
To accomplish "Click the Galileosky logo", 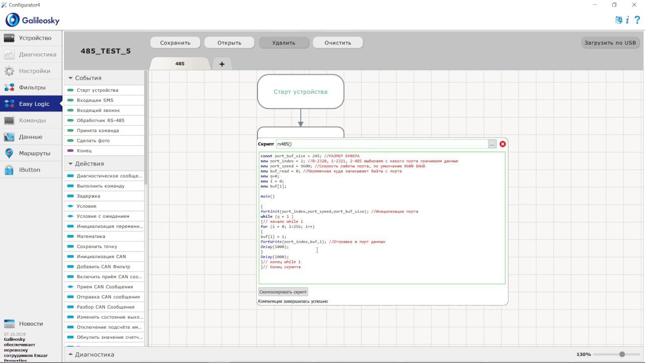I will point(33,20).
